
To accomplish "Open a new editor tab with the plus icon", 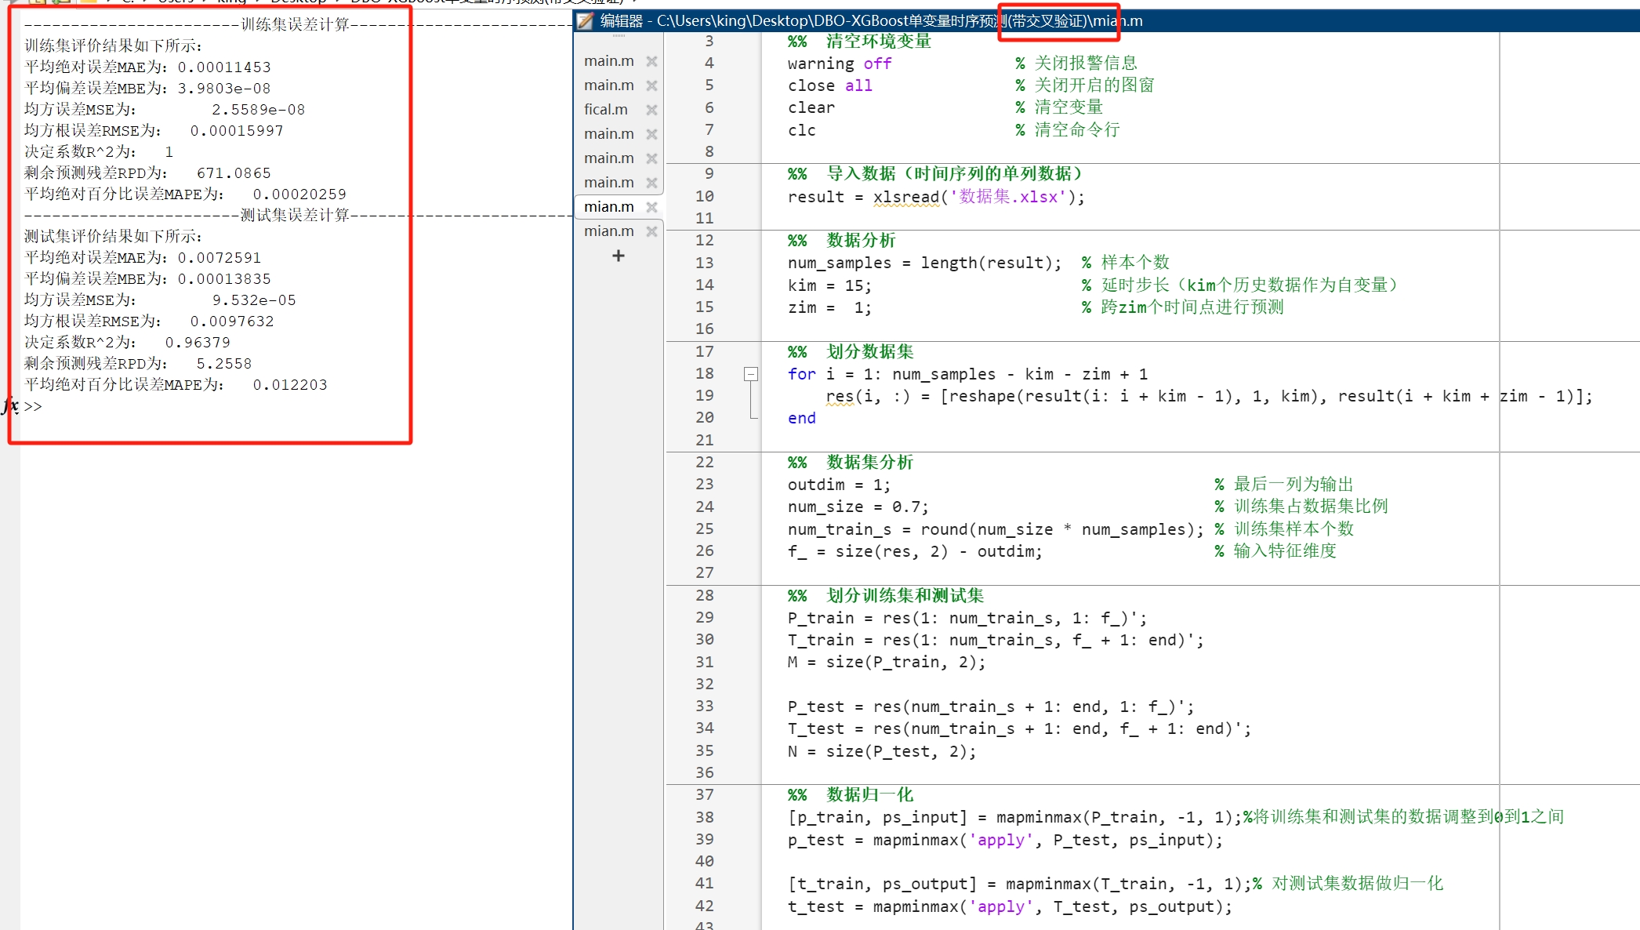I will (619, 255).
